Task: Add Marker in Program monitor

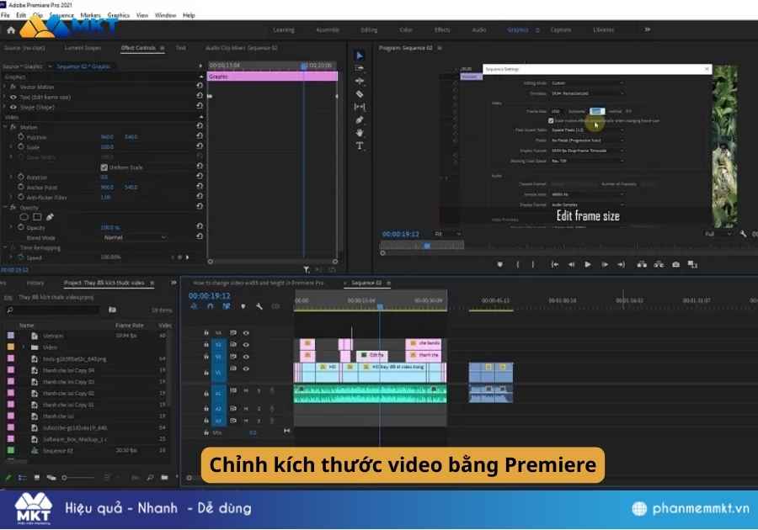Action: pyautogui.click(x=499, y=264)
